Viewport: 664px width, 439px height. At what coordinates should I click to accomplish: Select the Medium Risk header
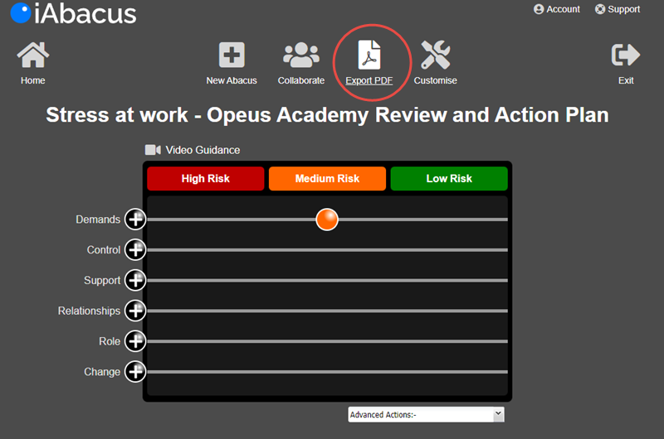[x=327, y=179]
